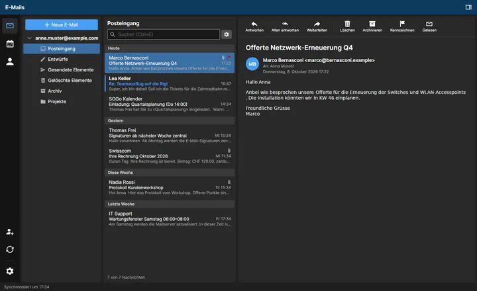
Task: Click attachment icon on Marco Bernasconi mail
Action: click(223, 58)
